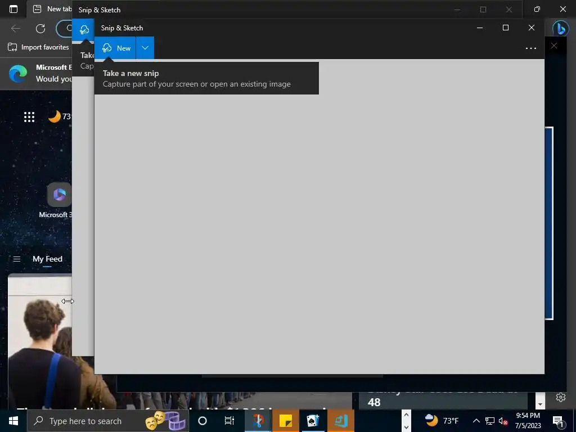Show hidden system tray icons
This screenshot has width=576, height=432.
click(x=476, y=421)
